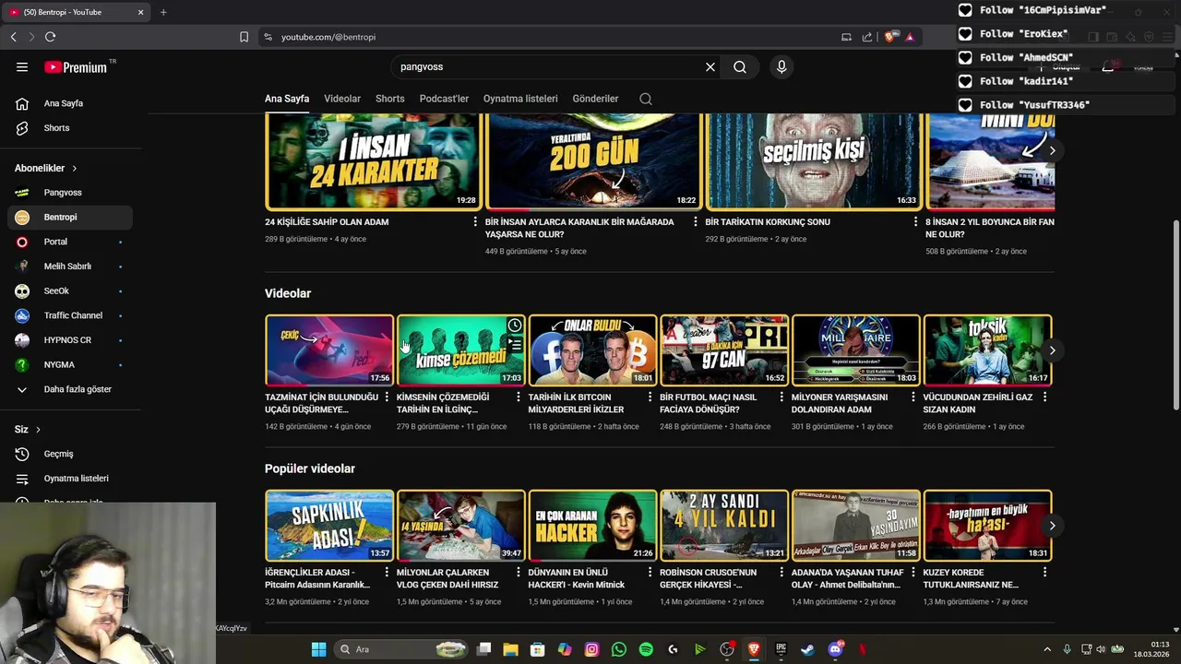Open the SAPKINLIK ADASI thumbnail
The width and height of the screenshot is (1181, 664).
[x=329, y=526]
